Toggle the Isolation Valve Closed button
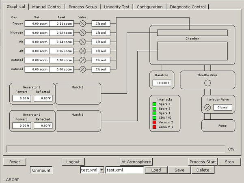Image resolution: width=244 pixels, height=183 pixels. tap(222, 108)
